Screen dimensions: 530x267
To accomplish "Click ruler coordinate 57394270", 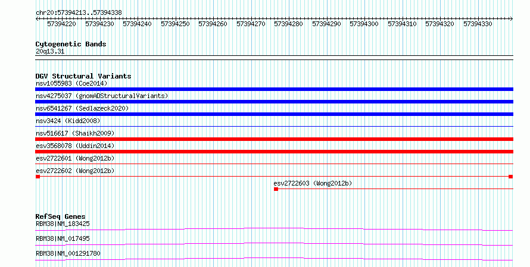I will (x=251, y=24).
